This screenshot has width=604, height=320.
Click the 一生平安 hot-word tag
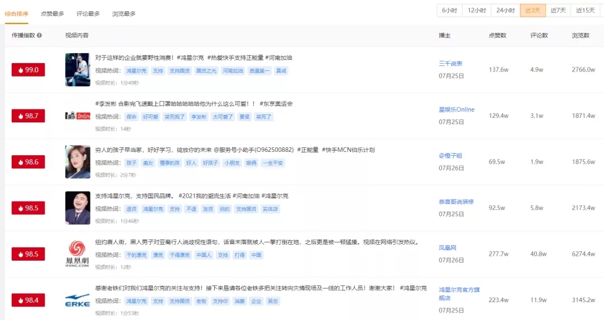click(273, 163)
